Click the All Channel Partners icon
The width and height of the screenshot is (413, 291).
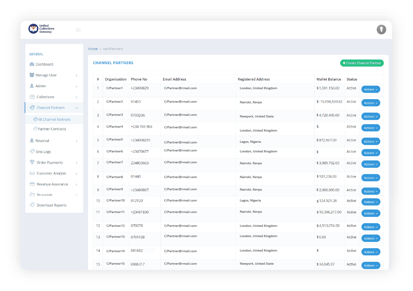point(35,119)
